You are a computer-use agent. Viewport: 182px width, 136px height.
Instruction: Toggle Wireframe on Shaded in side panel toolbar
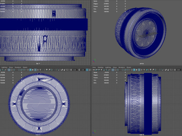click(x=139, y=70)
